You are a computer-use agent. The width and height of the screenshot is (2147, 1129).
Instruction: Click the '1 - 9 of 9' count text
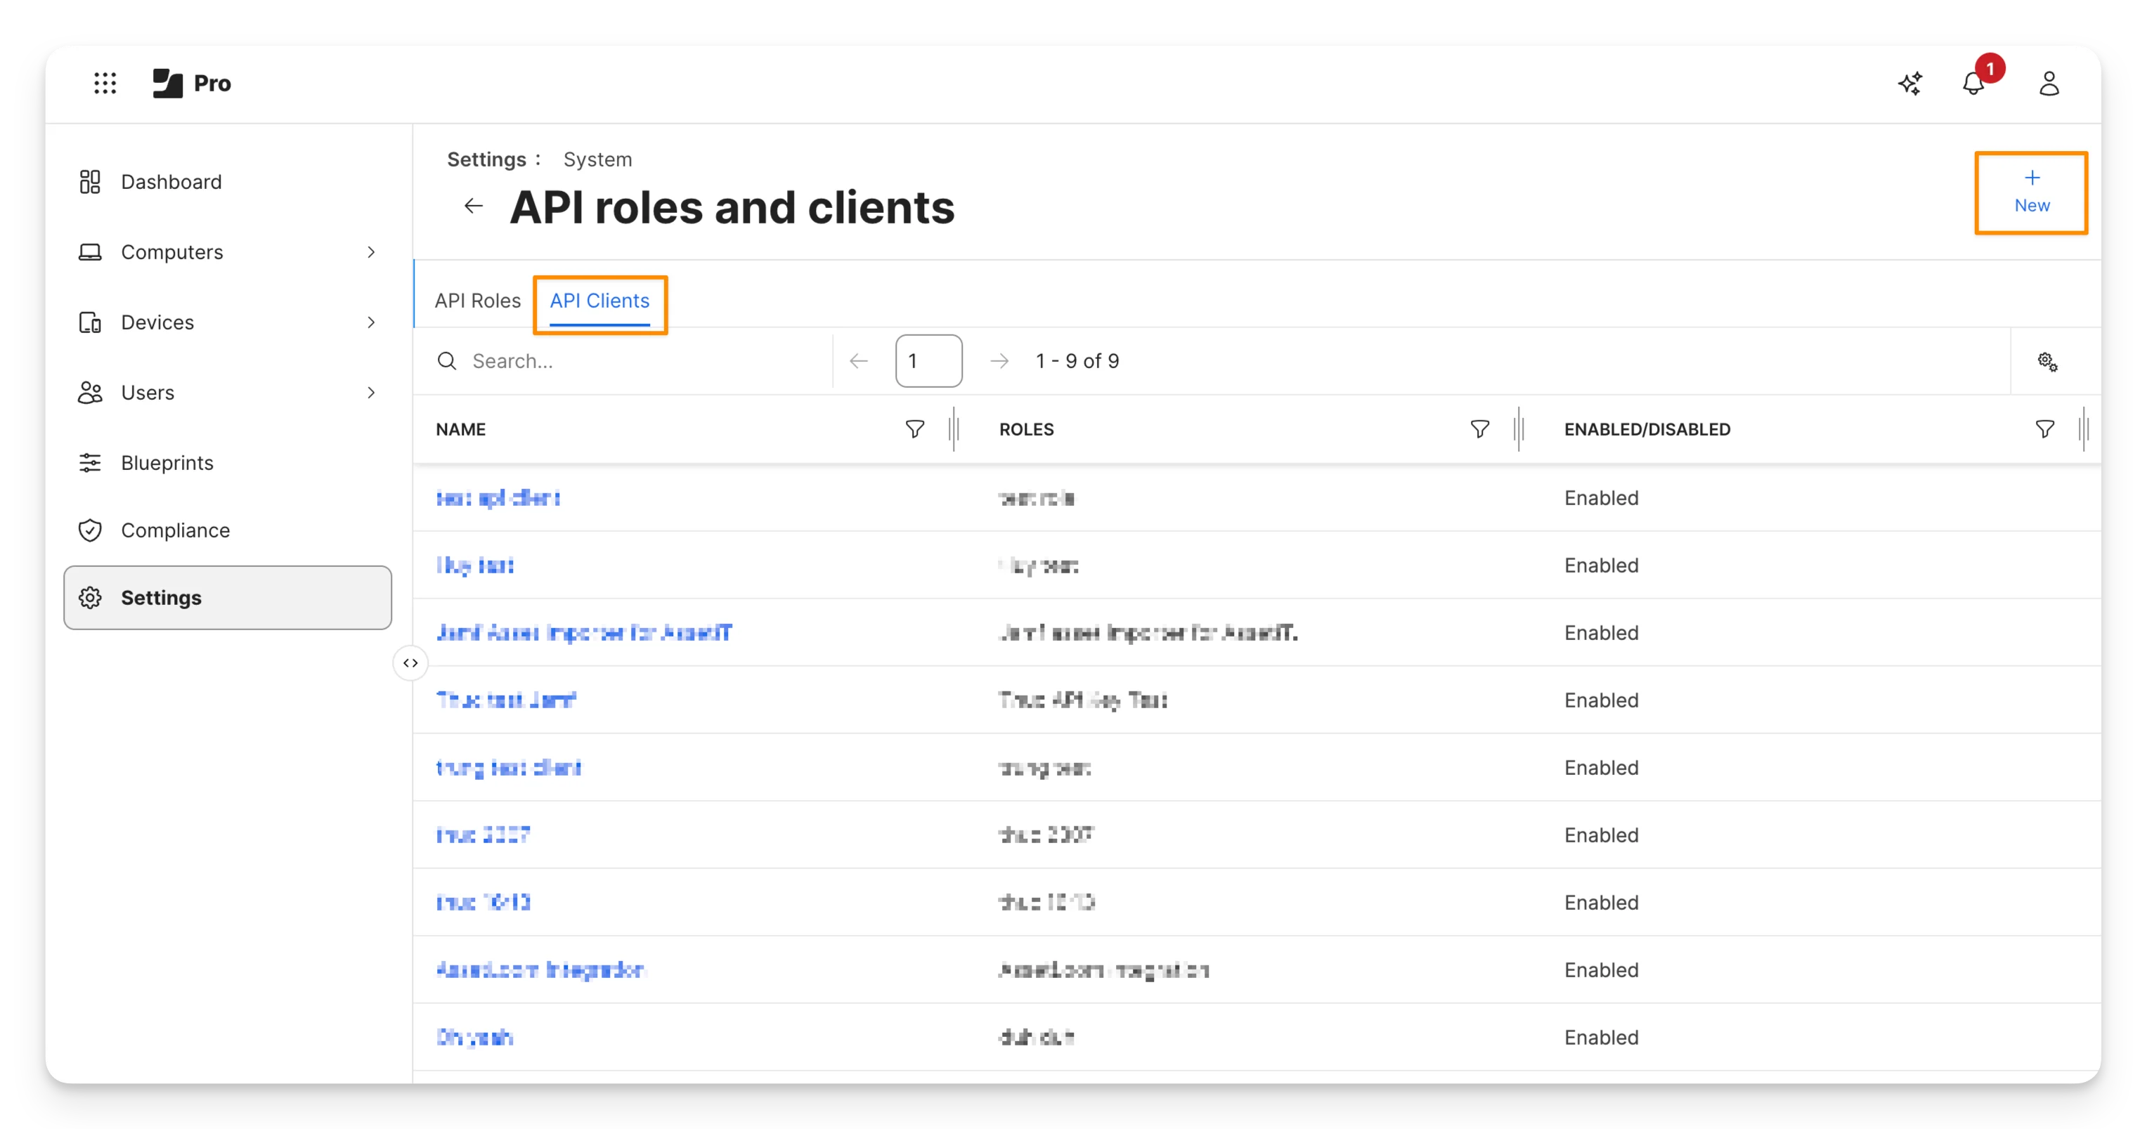pos(1077,361)
